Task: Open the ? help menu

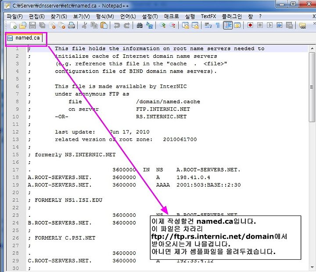Action: coord(260,17)
